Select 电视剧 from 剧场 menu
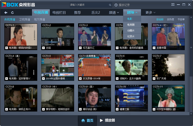 coord(132,25)
